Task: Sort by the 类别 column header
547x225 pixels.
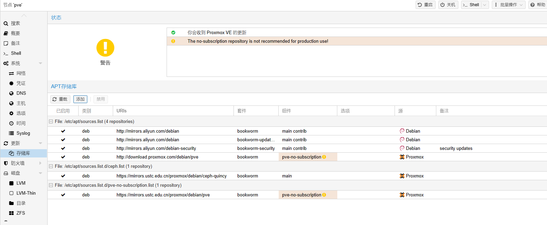Action: [x=96, y=111]
